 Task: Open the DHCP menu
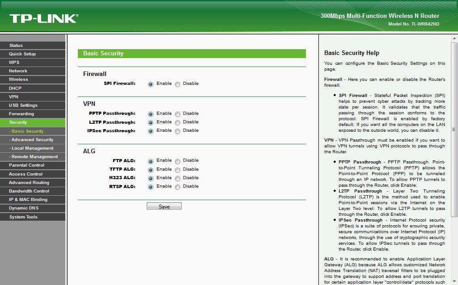pos(33,88)
